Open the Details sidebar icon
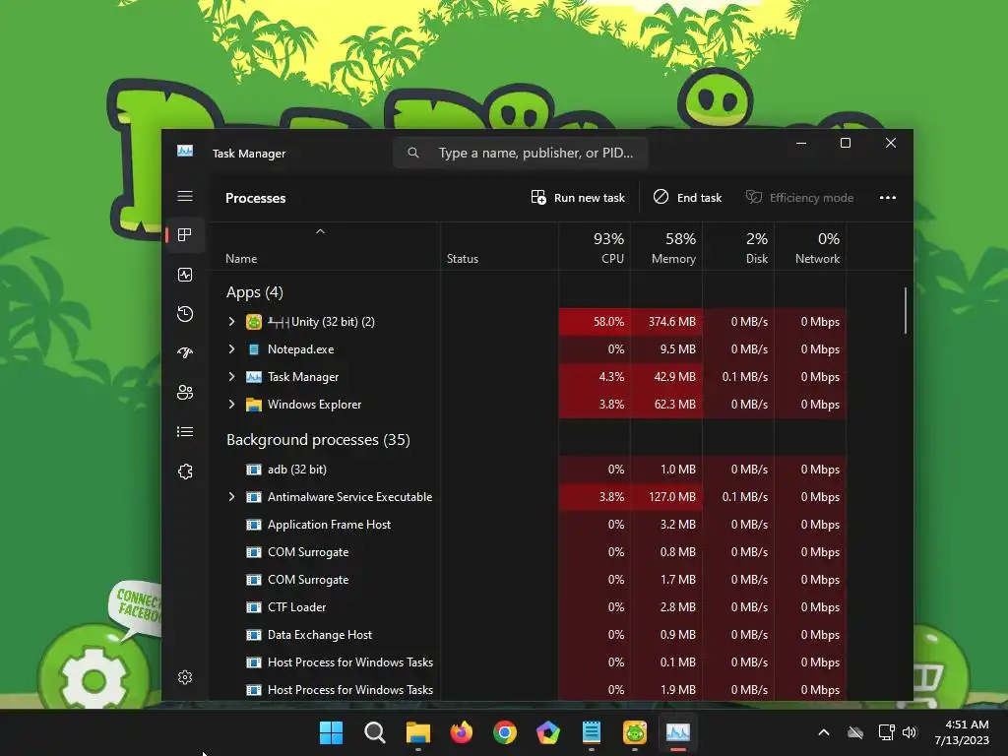Image resolution: width=1008 pixels, height=756 pixels. coord(185,431)
